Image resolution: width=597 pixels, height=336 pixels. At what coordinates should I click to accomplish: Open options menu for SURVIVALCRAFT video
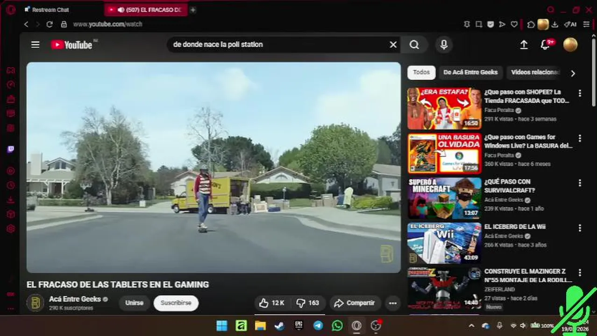point(580,183)
